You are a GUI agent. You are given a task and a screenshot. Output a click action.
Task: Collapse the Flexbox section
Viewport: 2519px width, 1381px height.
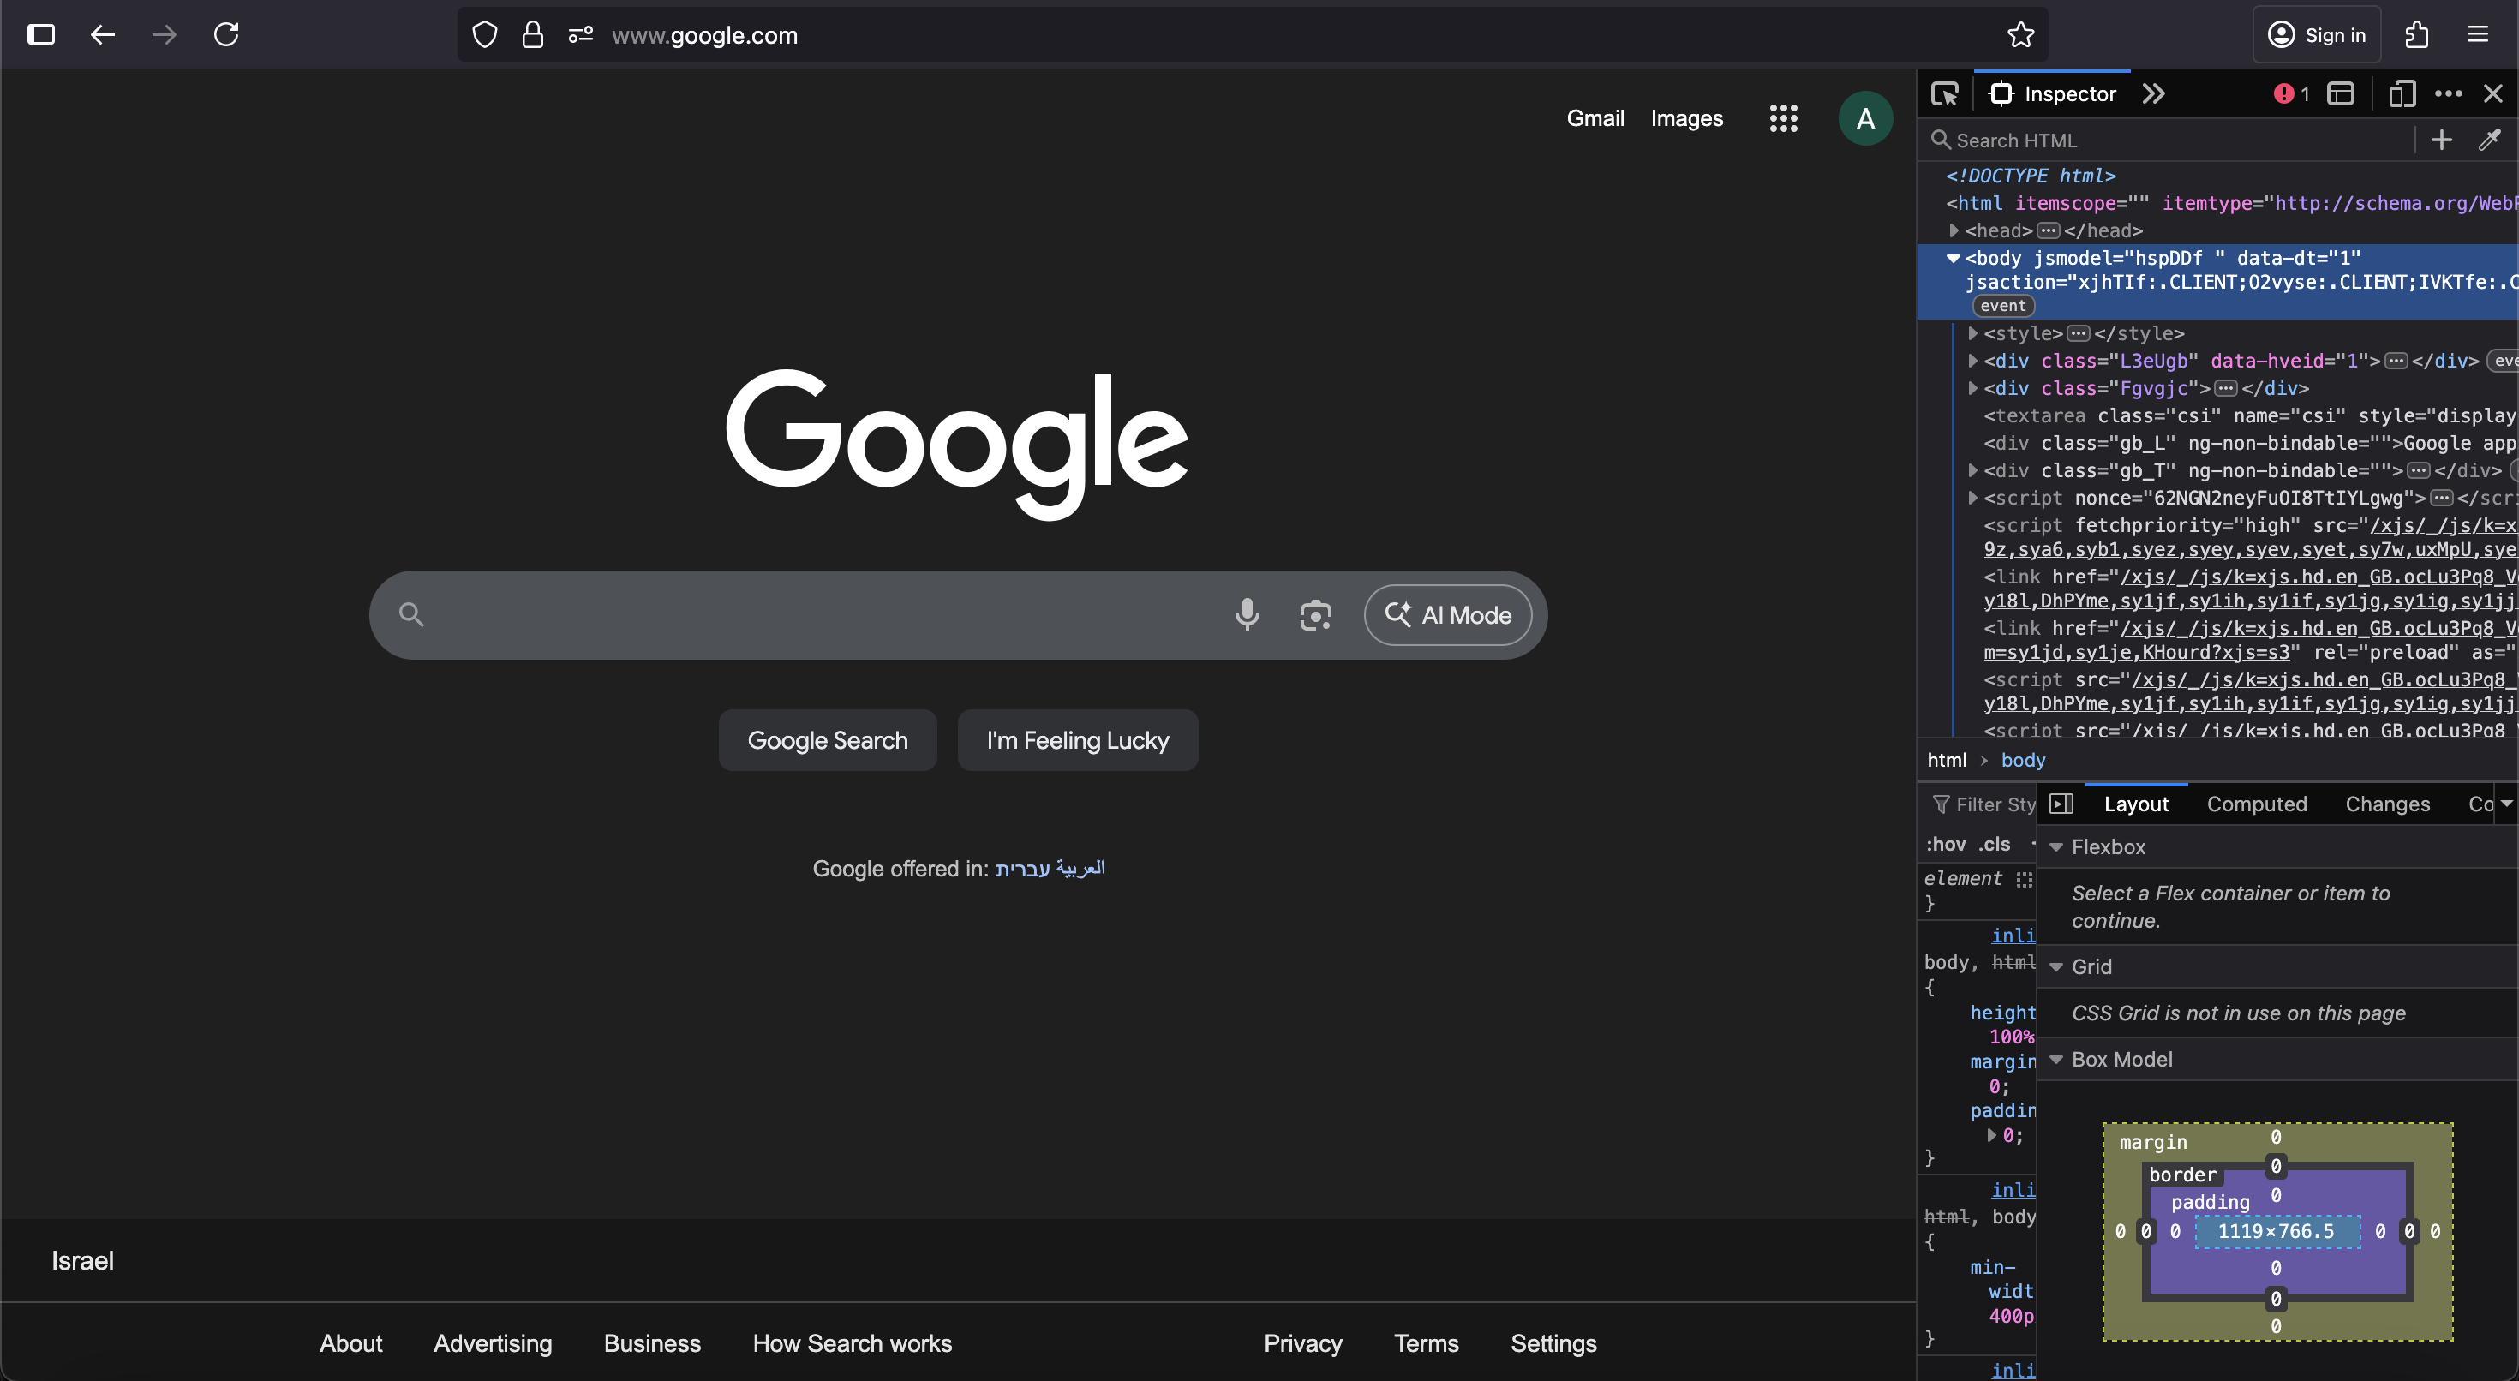[x=2056, y=847]
